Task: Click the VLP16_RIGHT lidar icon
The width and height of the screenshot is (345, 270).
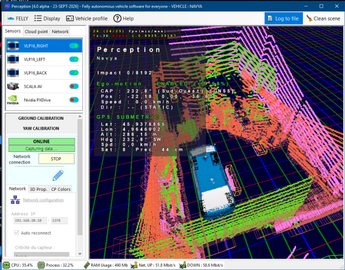Action: 13,46
